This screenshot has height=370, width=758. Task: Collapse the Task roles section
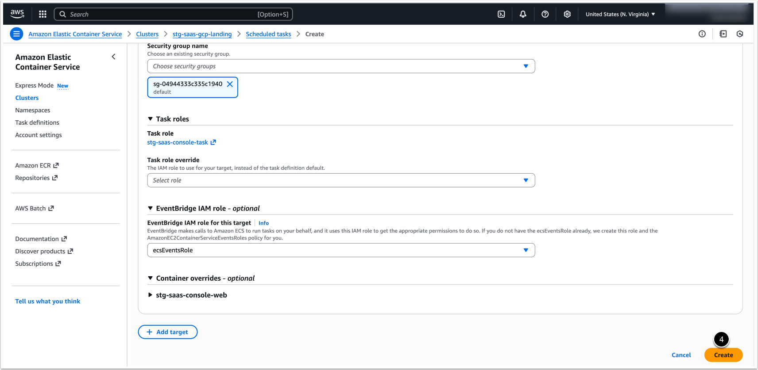[151, 119]
